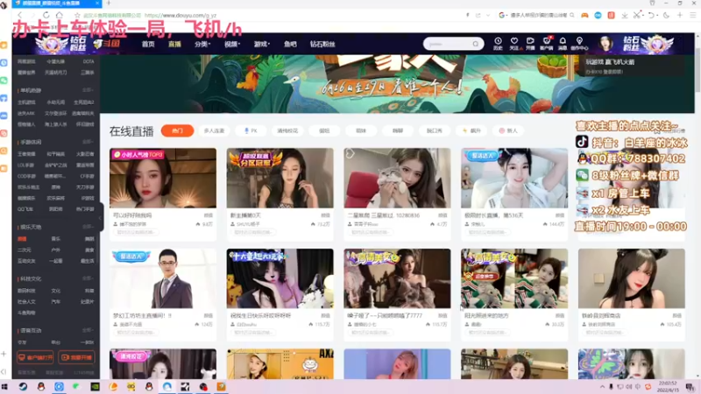Open the 创作中心 lightbulb icon
701x394 pixels.
(x=579, y=43)
